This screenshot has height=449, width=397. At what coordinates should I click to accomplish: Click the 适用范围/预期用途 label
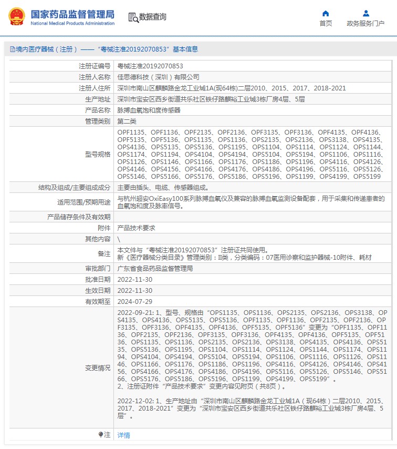84,202
